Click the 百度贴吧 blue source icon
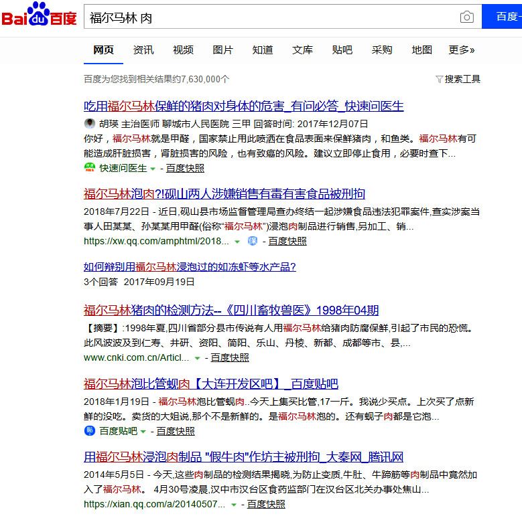The width and height of the screenshot is (522, 516). pyautogui.click(x=90, y=431)
